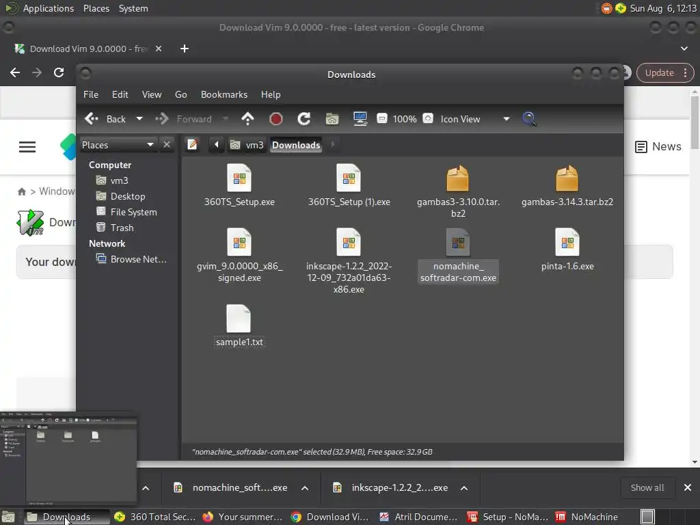Click the Chrome back navigation arrow
This screenshot has height=525, width=700.
(15, 72)
